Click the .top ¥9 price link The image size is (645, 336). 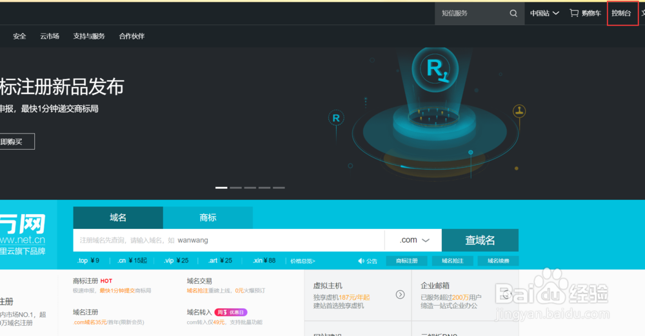tap(88, 261)
